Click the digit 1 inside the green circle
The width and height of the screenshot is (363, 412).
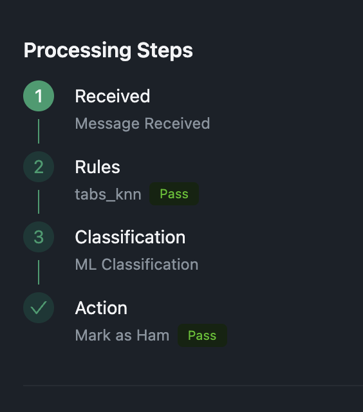(39, 96)
